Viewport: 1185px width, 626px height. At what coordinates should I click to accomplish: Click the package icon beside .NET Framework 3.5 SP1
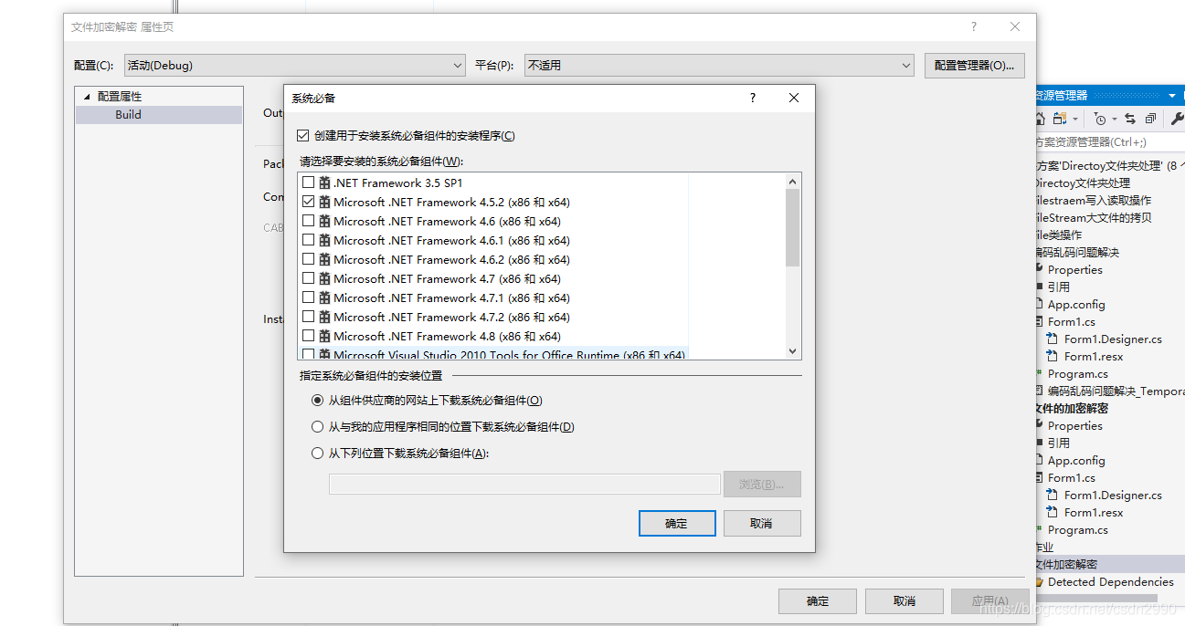324,183
